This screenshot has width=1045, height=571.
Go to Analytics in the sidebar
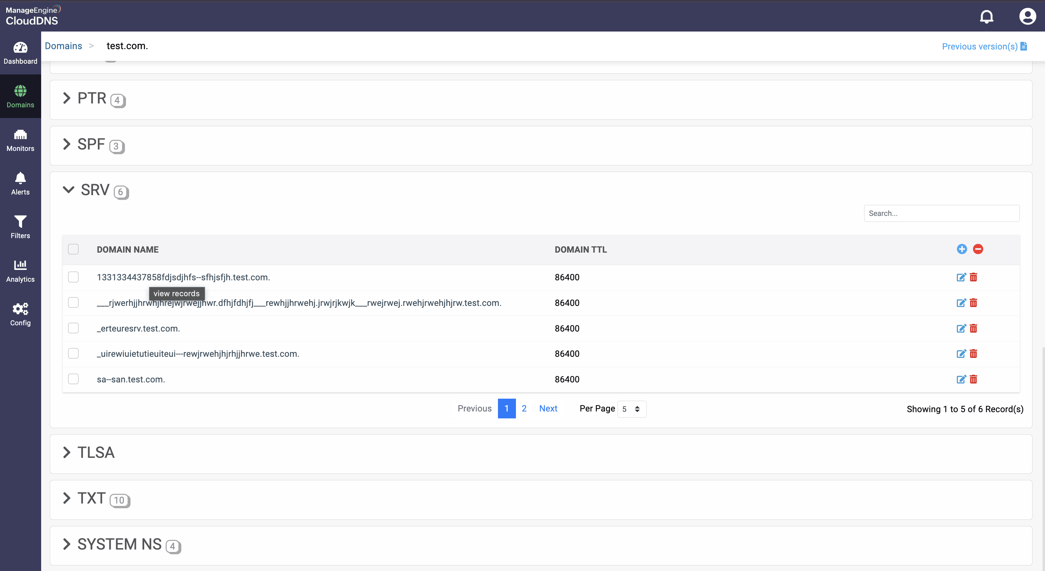(20, 271)
